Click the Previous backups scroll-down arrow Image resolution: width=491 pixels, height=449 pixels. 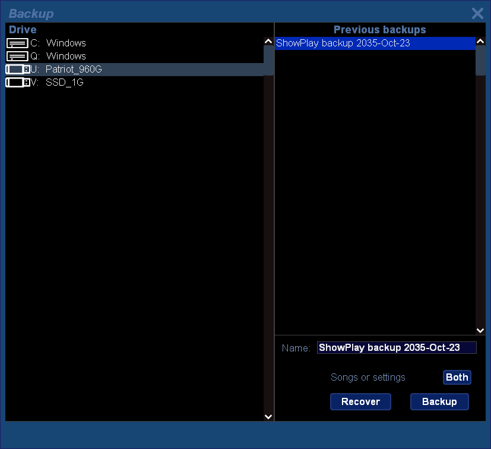[480, 330]
